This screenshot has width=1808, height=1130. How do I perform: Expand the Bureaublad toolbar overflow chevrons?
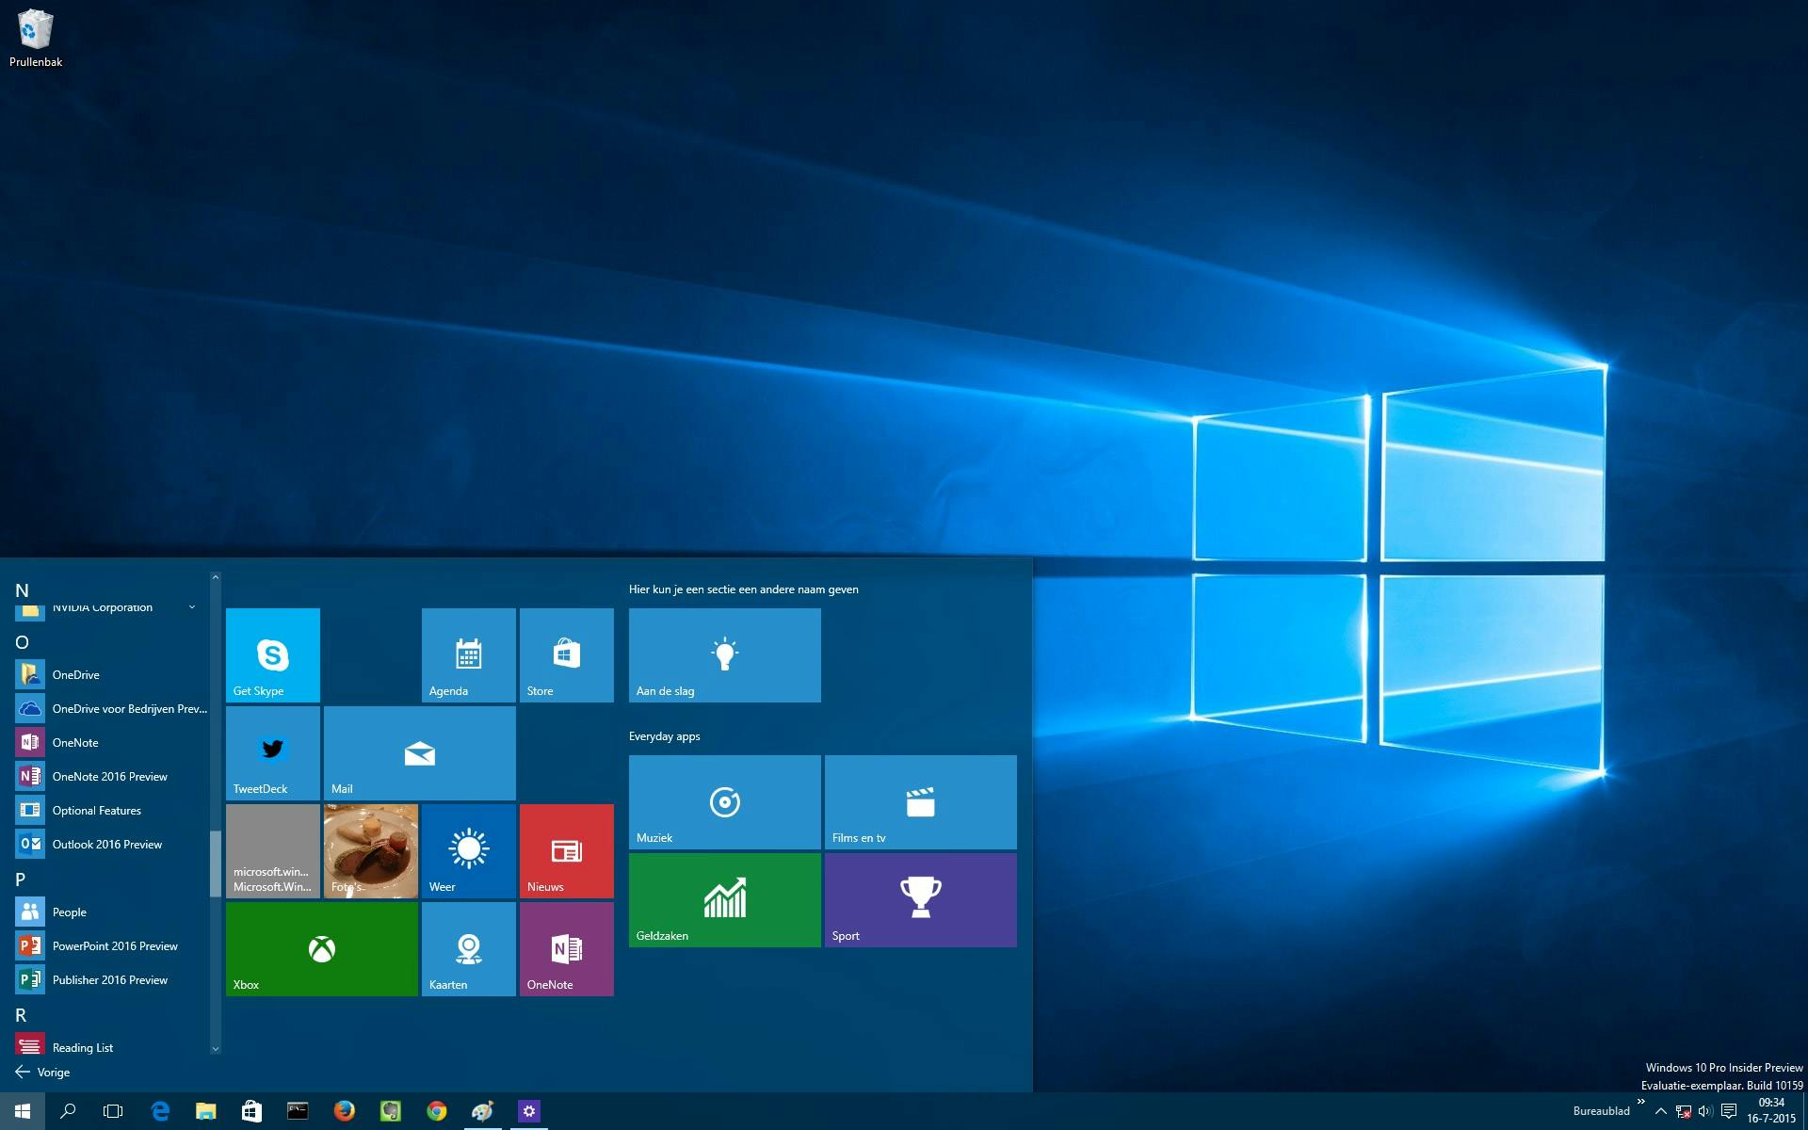1641,1101
